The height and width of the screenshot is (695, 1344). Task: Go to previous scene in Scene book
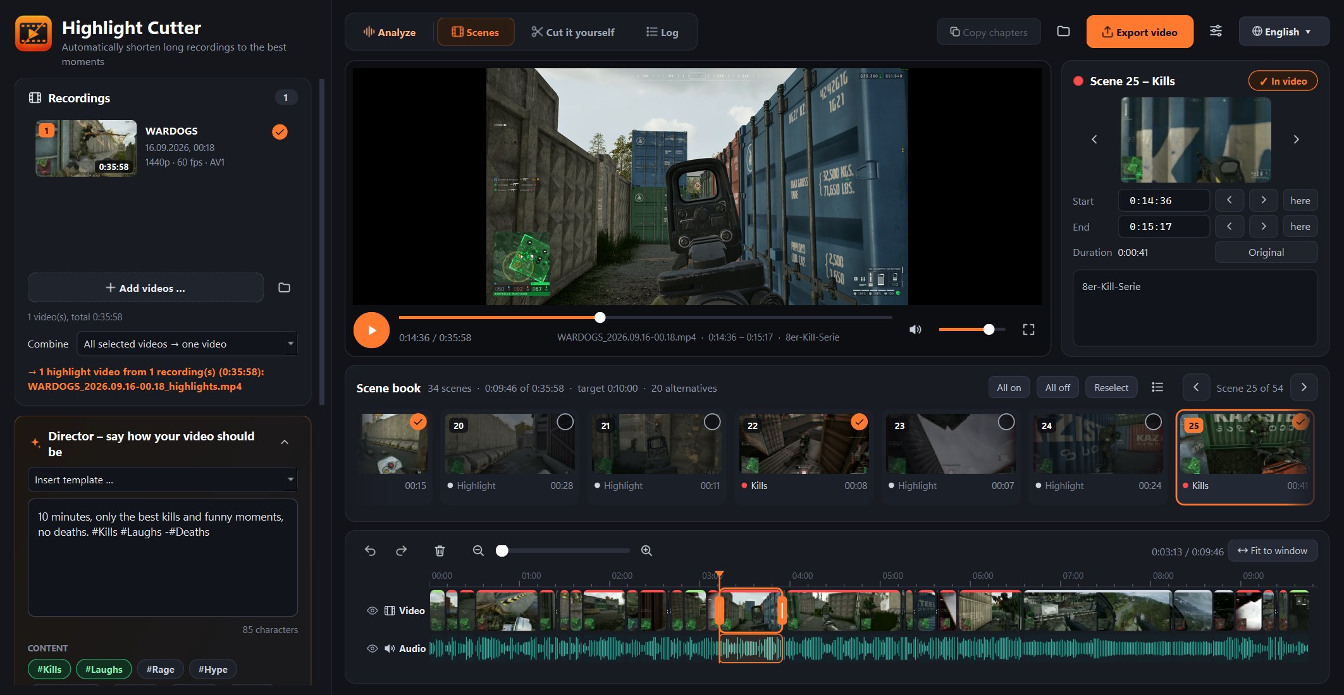[x=1196, y=387]
